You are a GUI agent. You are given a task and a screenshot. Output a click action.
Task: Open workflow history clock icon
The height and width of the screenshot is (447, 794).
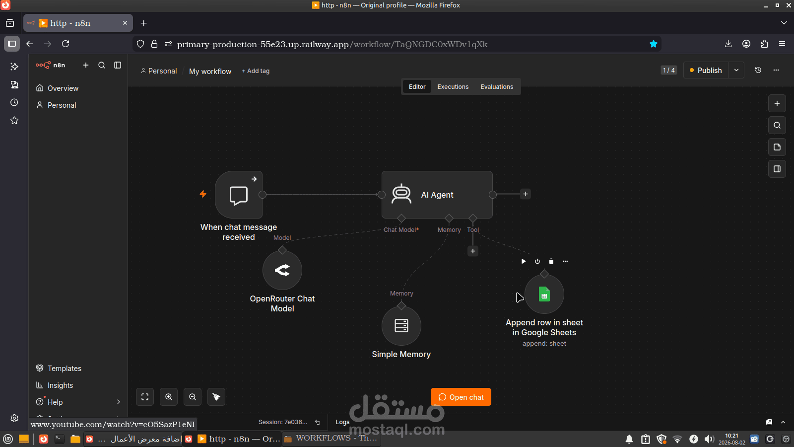(x=758, y=70)
